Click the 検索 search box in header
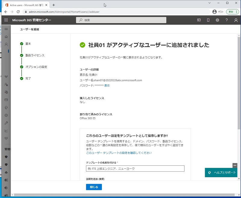This screenshot has width=241, height=198. 121,20
